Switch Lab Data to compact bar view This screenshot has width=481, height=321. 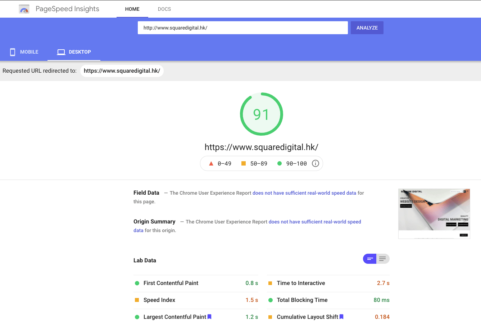[370, 259]
